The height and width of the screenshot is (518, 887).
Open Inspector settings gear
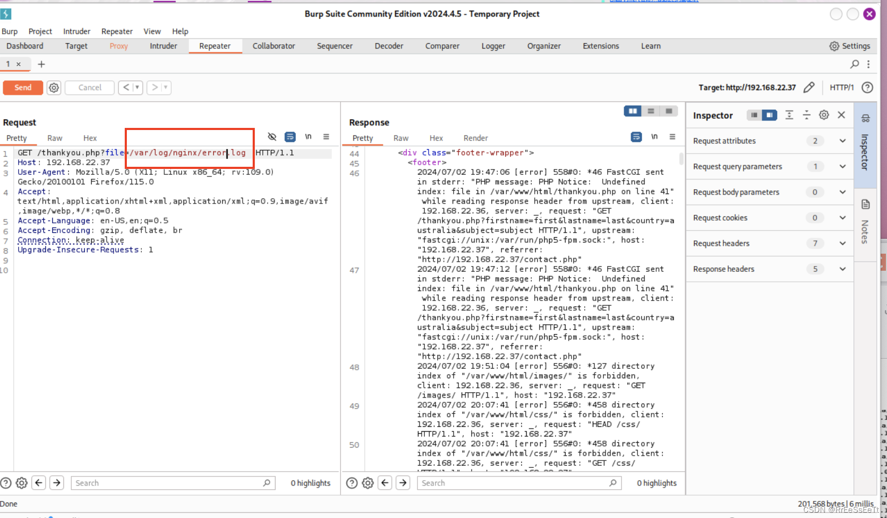pyautogui.click(x=824, y=115)
